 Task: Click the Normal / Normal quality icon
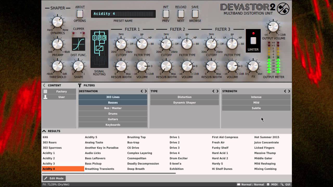point(239,184)
